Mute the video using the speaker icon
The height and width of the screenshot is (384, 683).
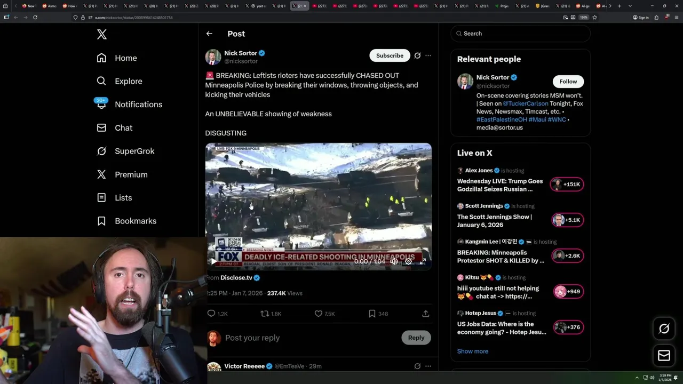pyautogui.click(x=394, y=261)
